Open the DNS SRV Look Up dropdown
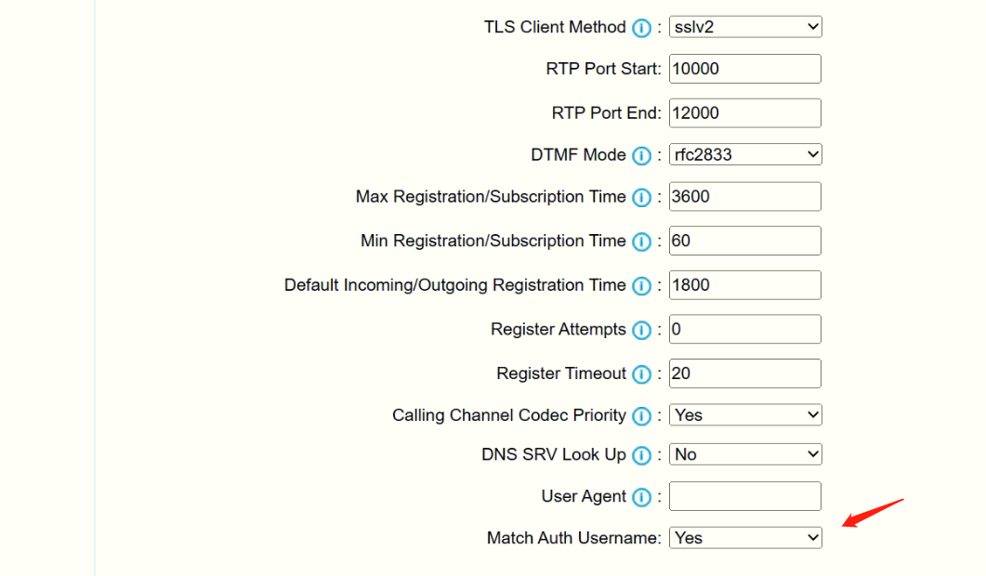 (745, 454)
